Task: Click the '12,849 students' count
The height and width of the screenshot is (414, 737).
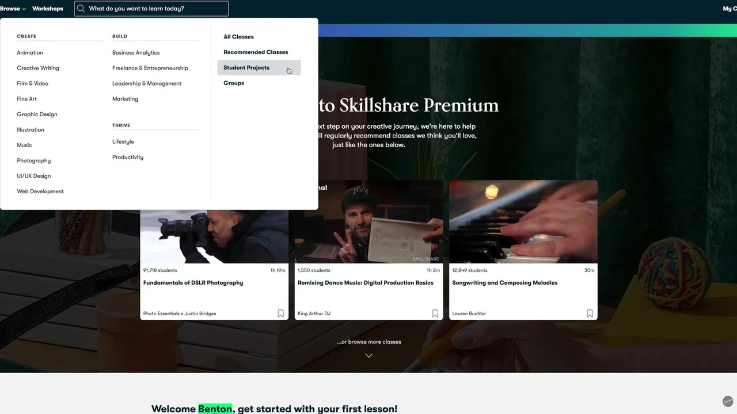Action: [x=470, y=270]
